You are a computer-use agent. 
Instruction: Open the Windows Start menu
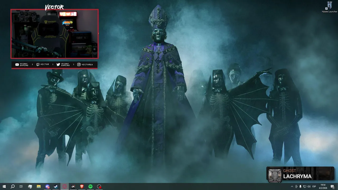(x=4, y=187)
